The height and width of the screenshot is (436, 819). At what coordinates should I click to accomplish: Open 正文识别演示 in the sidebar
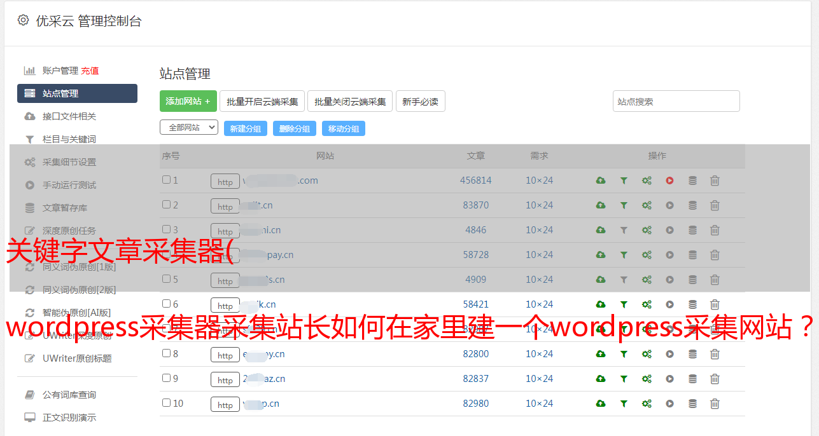point(69,418)
